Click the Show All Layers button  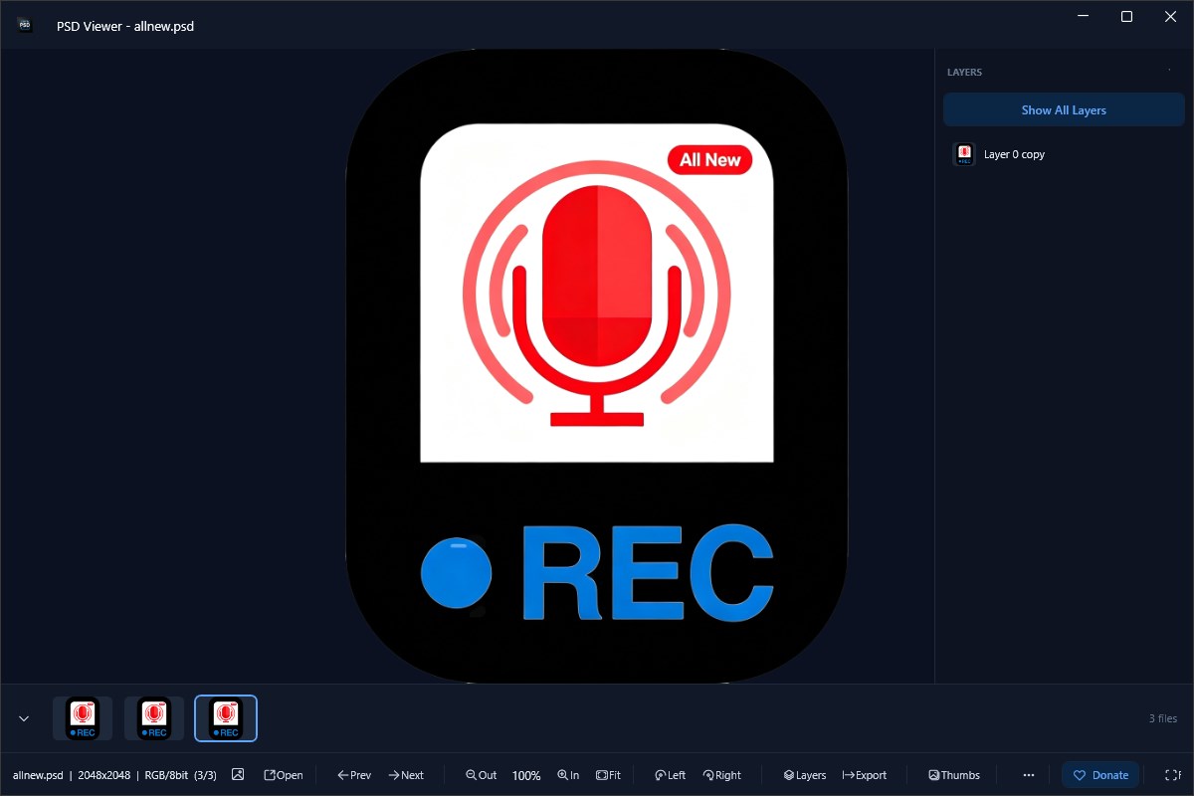pyautogui.click(x=1064, y=109)
